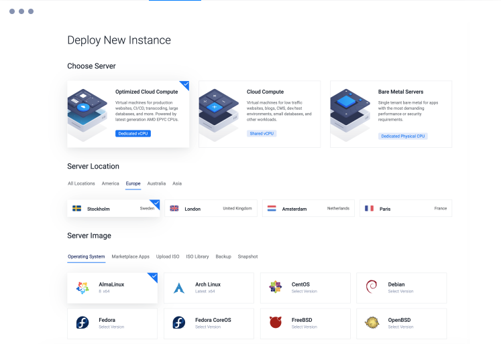Image resolution: width=501 pixels, height=344 pixels.
Task: Click the window's first dot control
Action: point(12,11)
